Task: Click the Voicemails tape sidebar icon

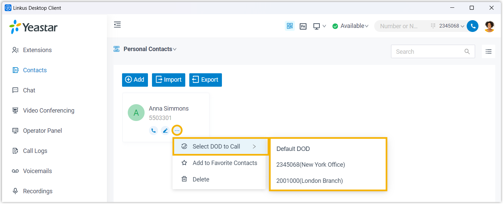Action: click(15, 171)
